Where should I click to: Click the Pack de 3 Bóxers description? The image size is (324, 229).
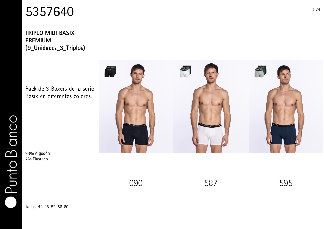click(60, 93)
